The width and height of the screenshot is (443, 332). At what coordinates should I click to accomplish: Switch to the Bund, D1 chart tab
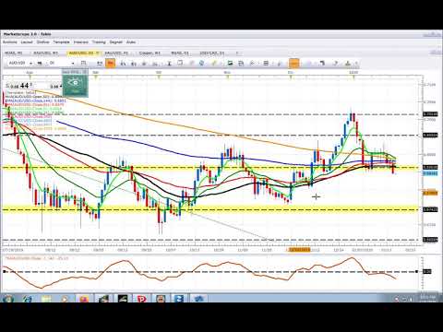pyautogui.click(x=180, y=53)
